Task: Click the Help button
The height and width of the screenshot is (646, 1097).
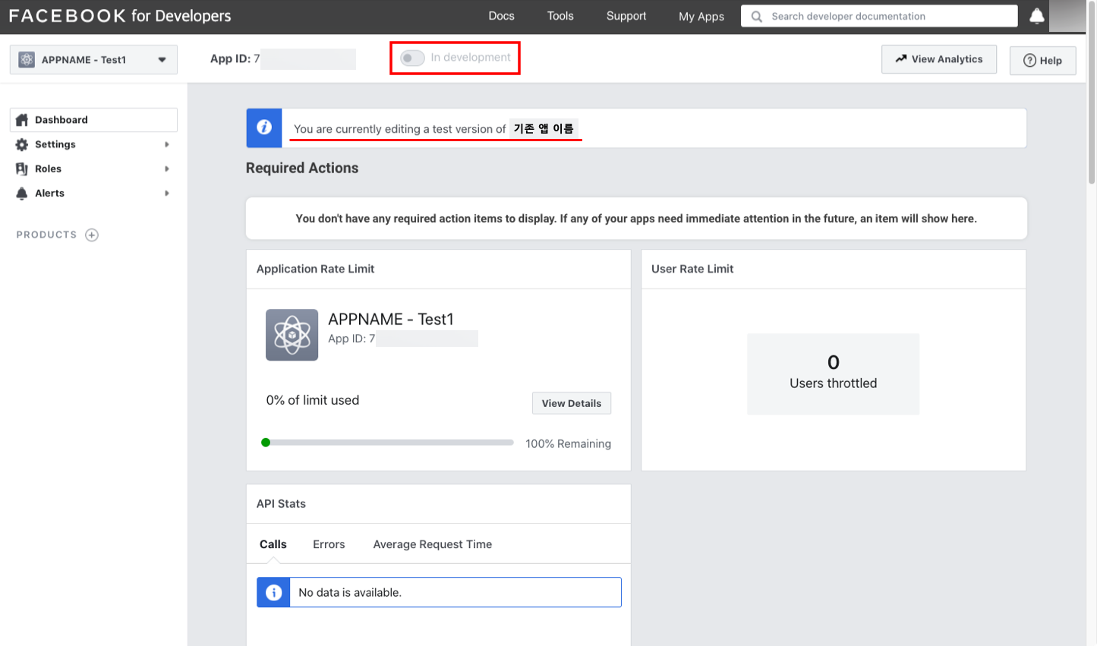Action: pos(1042,60)
